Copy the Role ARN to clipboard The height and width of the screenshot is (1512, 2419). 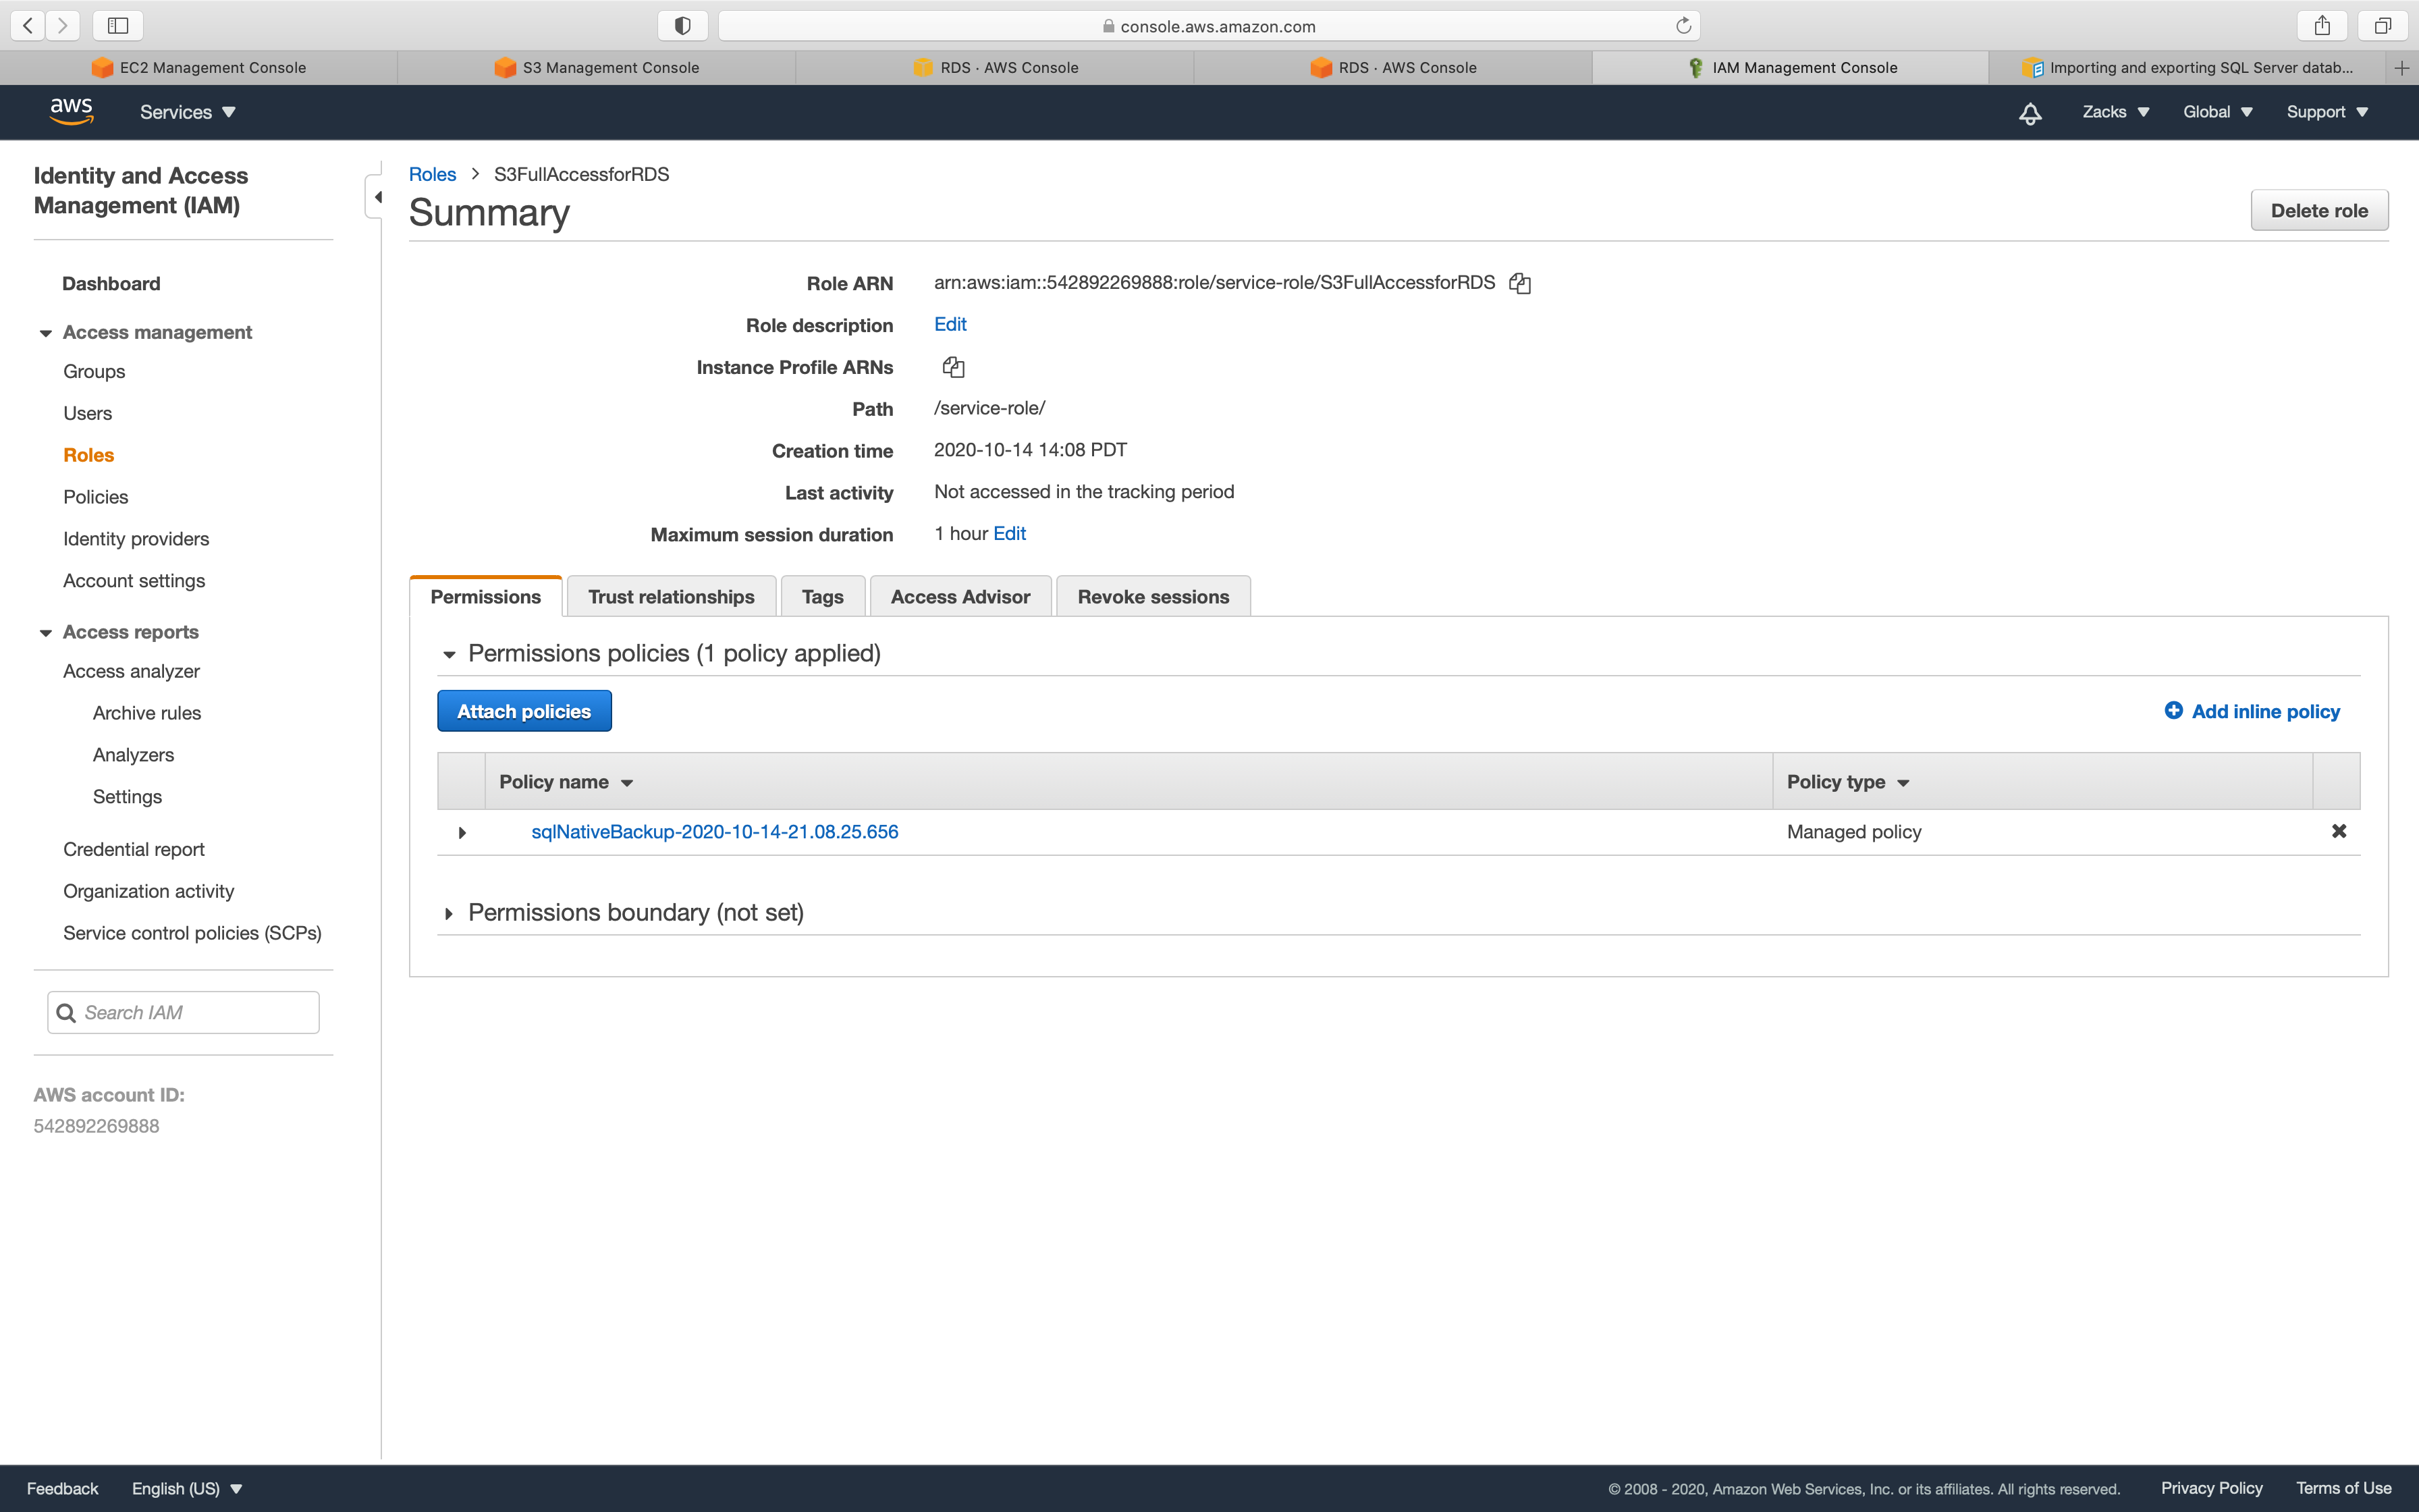[1519, 283]
